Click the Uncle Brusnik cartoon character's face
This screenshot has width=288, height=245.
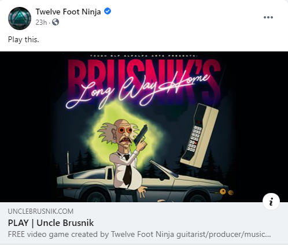124,133
